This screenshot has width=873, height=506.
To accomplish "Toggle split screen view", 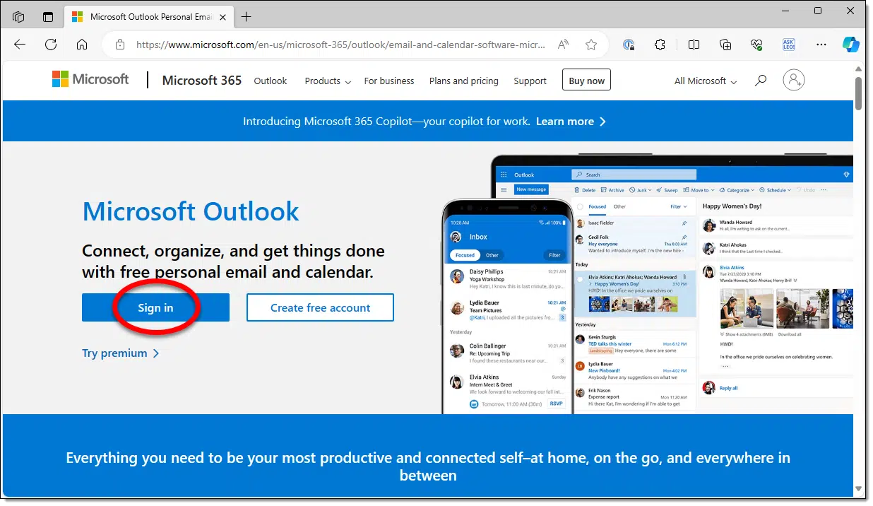I will (x=694, y=45).
